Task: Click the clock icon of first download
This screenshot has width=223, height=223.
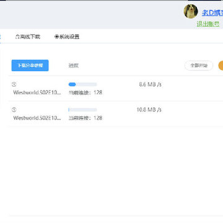Action: [14, 84]
